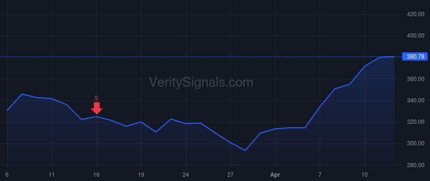The height and width of the screenshot is (181, 430).
Task: Click the 16 date axis label
Action: (x=96, y=174)
